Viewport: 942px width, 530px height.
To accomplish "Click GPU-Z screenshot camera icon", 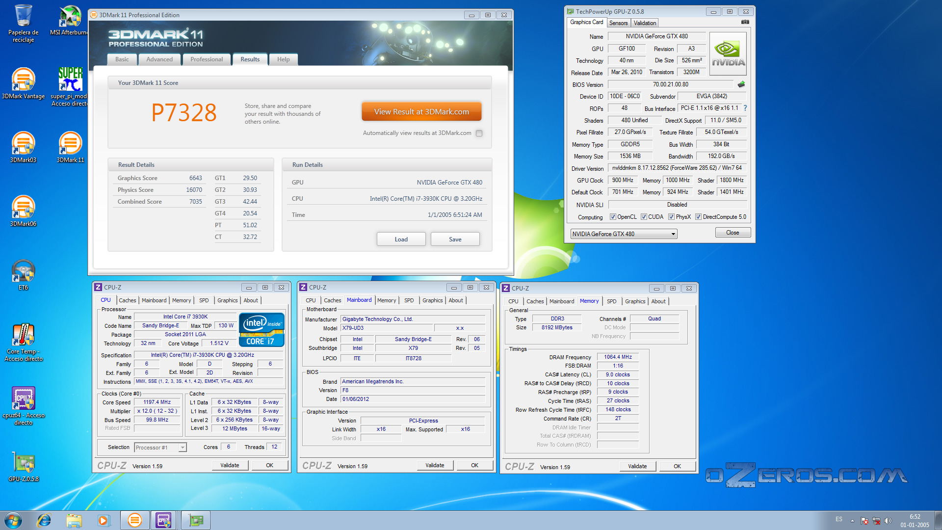I will pos(745,22).
